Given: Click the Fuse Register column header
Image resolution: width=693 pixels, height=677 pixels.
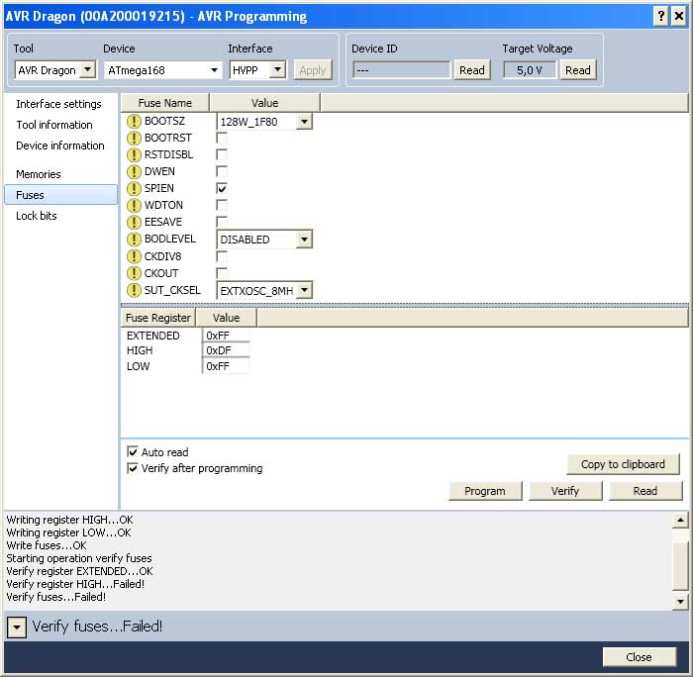Looking at the screenshot, I should pyautogui.click(x=158, y=318).
